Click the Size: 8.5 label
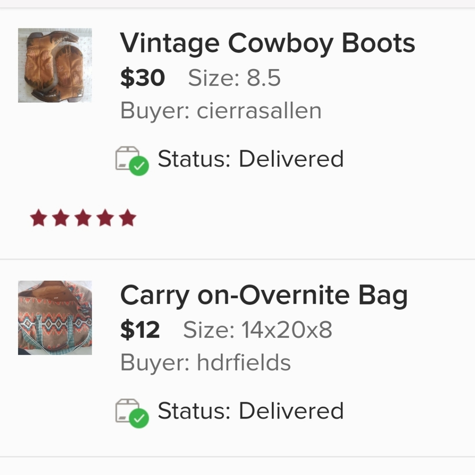The height and width of the screenshot is (475, 475). (234, 78)
